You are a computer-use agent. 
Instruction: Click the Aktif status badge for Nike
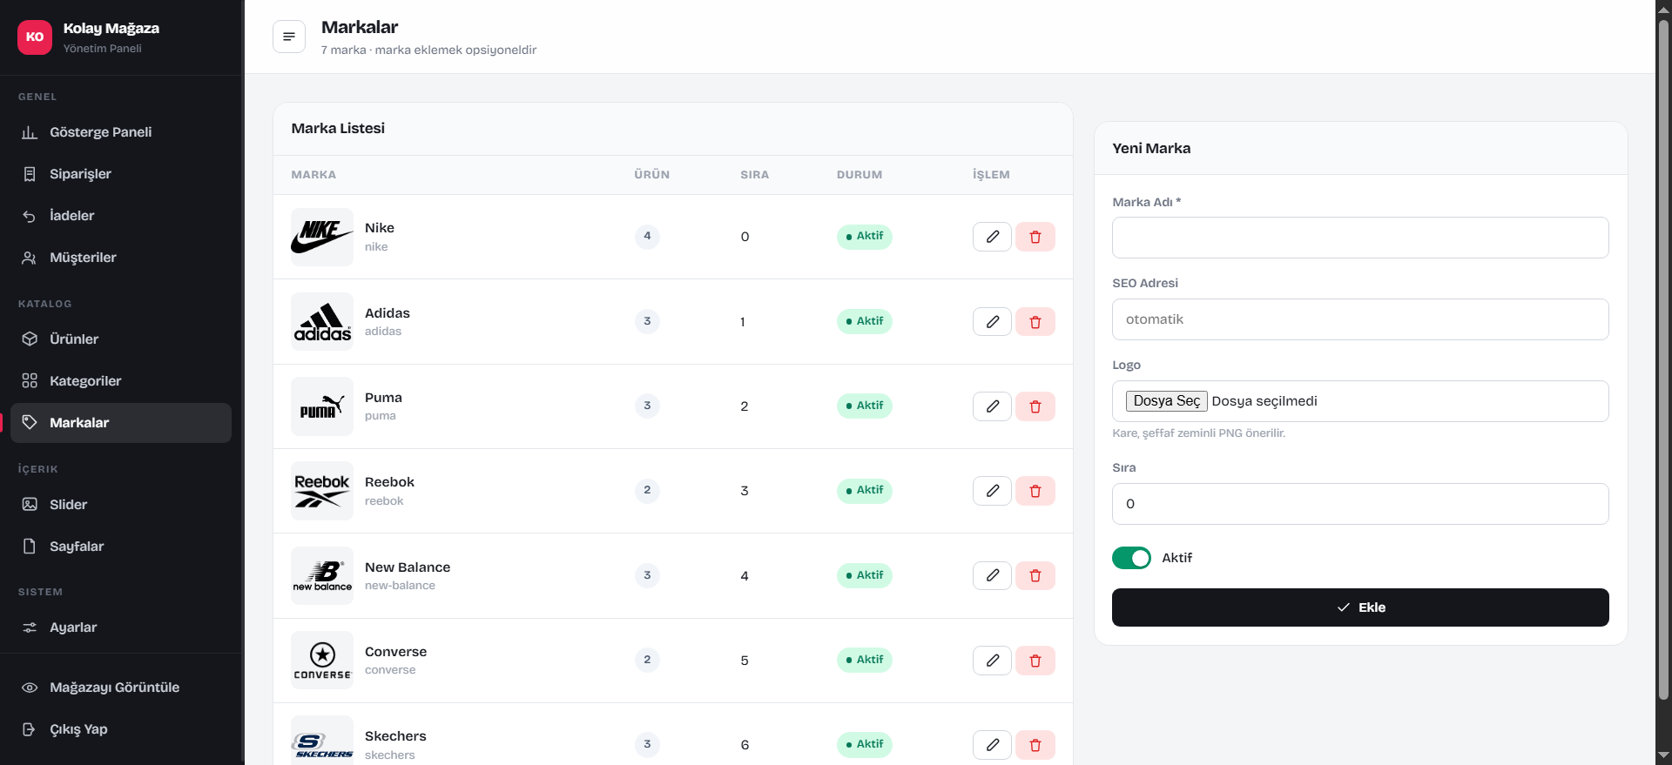[865, 237]
